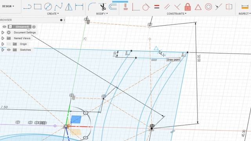
Task: Click the 45.00 dimension value
Action: (244, 134)
